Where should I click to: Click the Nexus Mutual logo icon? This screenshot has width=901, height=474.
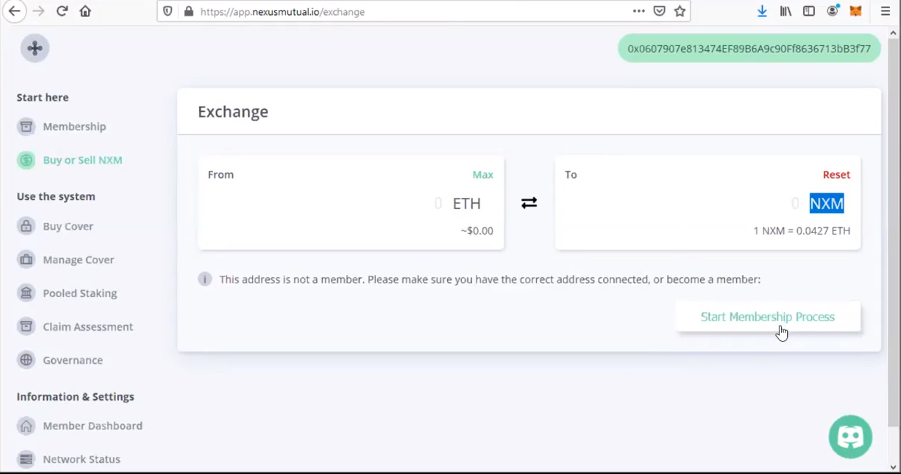(x=35, y=48)
